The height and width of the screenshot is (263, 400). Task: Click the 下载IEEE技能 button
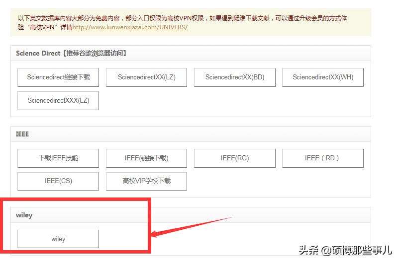[x=58, y=158]
